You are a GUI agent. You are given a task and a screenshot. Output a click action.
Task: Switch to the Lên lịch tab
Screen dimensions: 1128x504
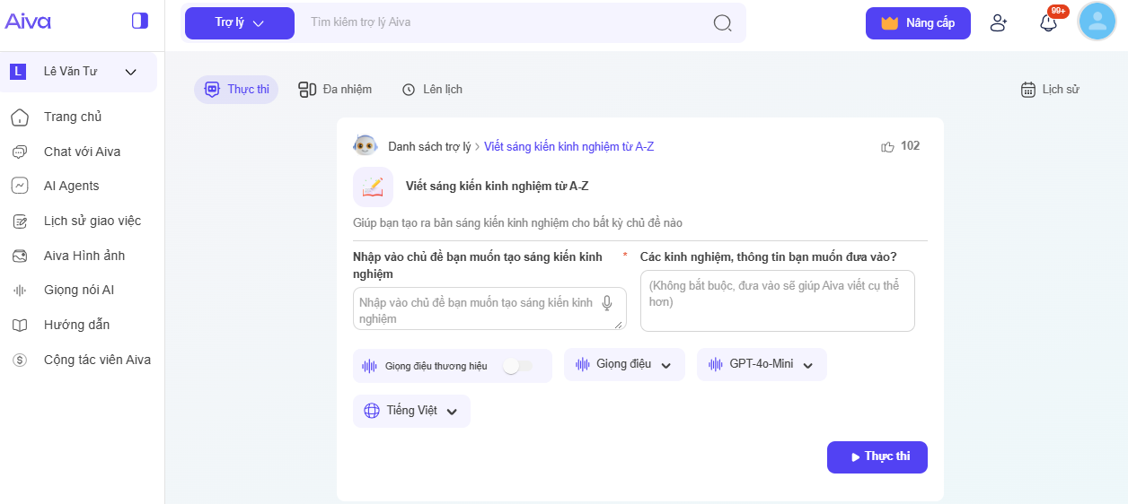432,90
